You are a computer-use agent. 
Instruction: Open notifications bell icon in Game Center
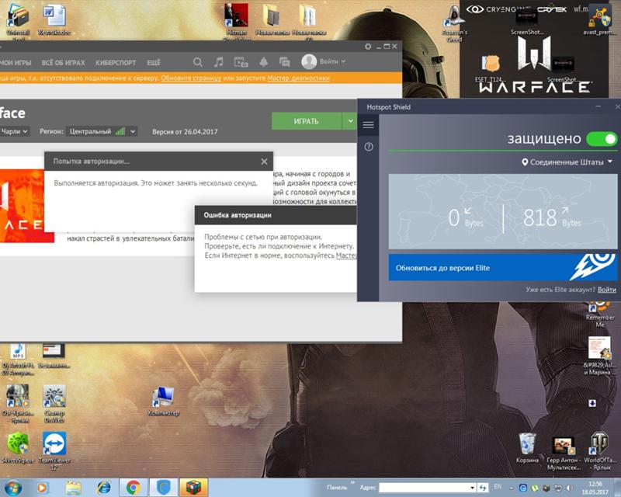click(x=263, y=62)
